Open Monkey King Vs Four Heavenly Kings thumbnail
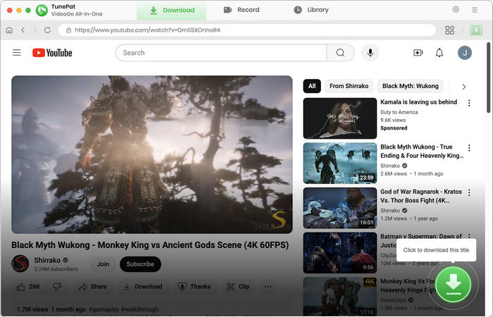 pyautogui.click(x=339, y=297)
